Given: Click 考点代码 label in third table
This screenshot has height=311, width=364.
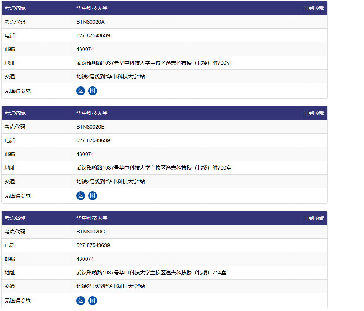Looking at the screenshot, I should tap(15, 232).
